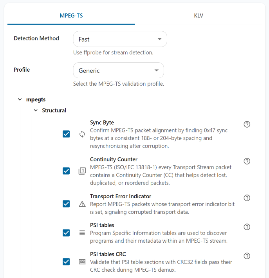Click the PSI tables list icon
The width and height of the screenshot is (269, 278).
pos(82,233)
